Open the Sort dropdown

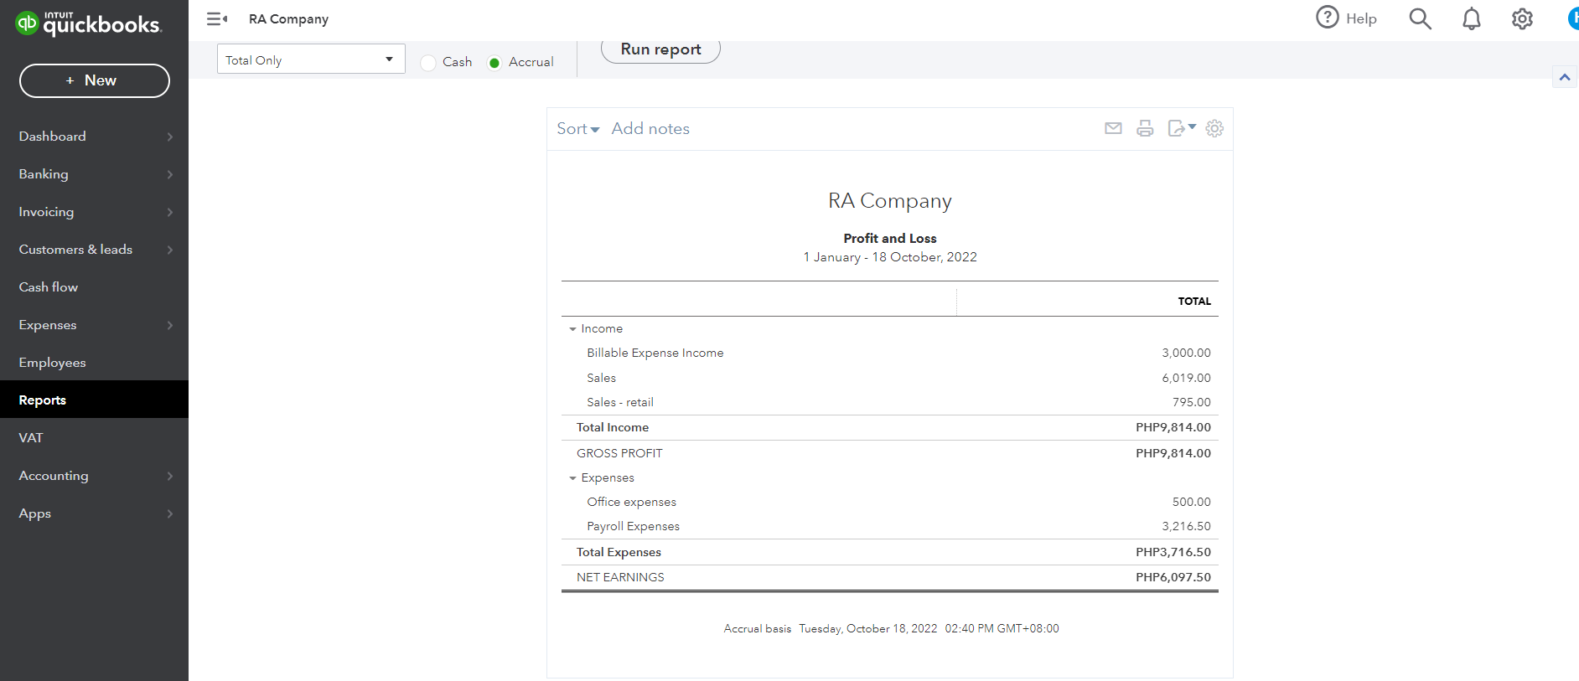tap(577, 129)
